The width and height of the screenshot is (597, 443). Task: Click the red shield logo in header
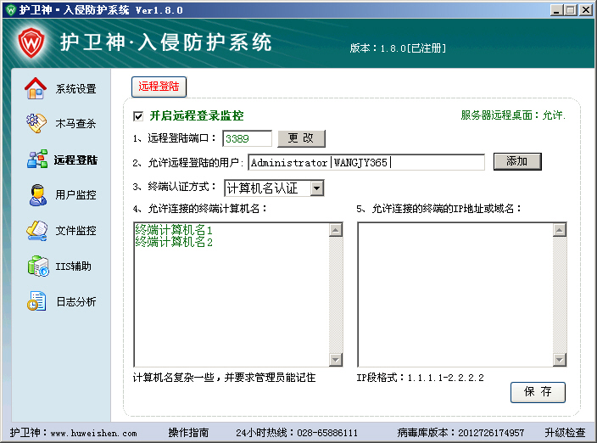pos(32,41)
